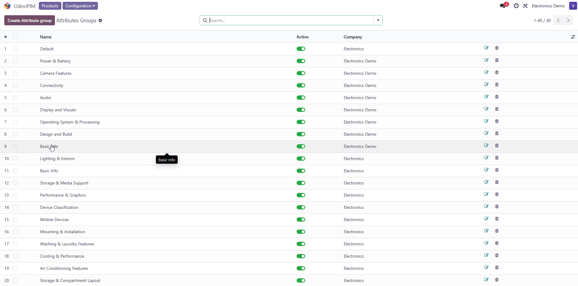Open the debug tools wrench icon
Viewport: 578px width, 286px height.
(525, 6)
